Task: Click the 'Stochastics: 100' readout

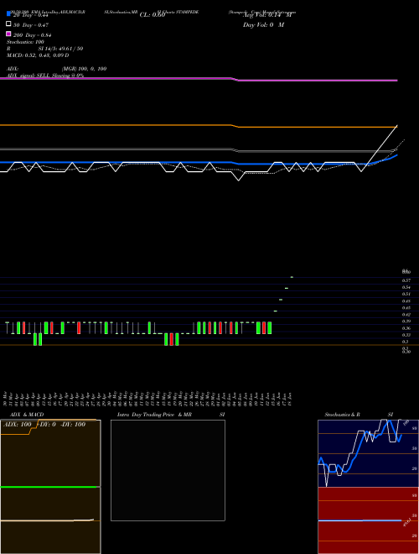Action: [25, 42]
